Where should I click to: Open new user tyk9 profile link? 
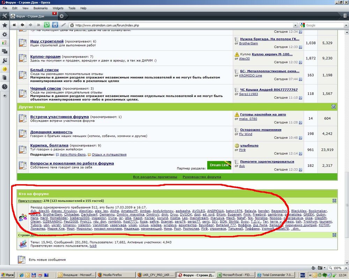click(93, 246)
